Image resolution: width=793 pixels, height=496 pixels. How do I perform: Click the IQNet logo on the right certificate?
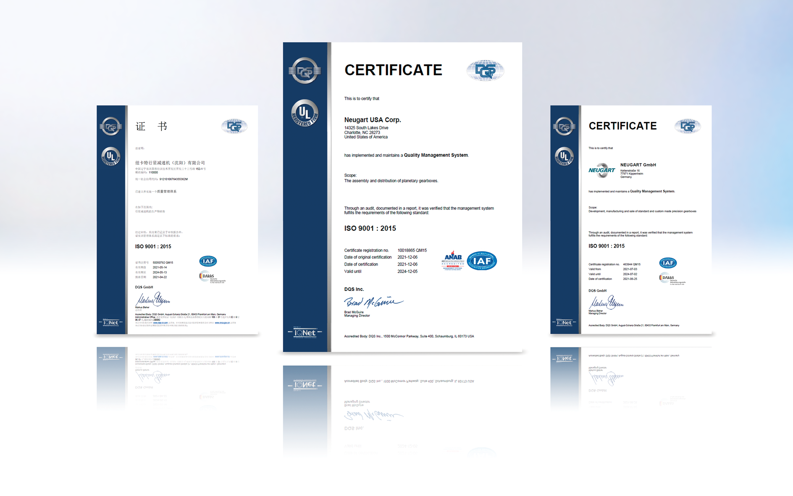(564, 322)
